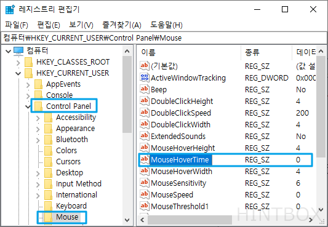Click the string icon beside (기본값)
Image resolution: width=328 pixels, height=227 pixels.
click(x=145, y=66)
